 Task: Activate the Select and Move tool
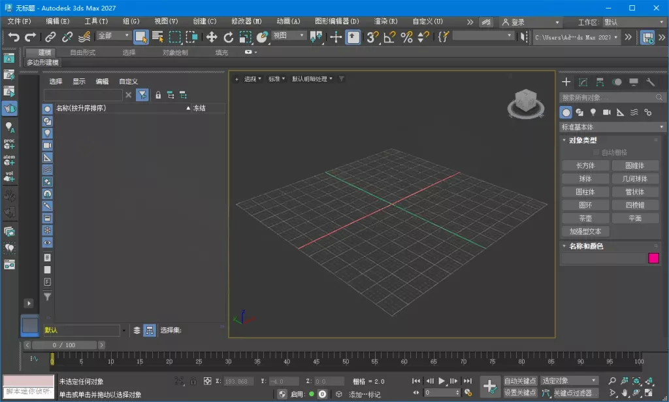click(x=212, y=37)
